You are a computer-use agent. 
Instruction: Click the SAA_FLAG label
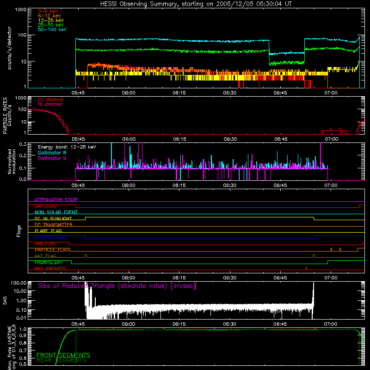(45, 244)
